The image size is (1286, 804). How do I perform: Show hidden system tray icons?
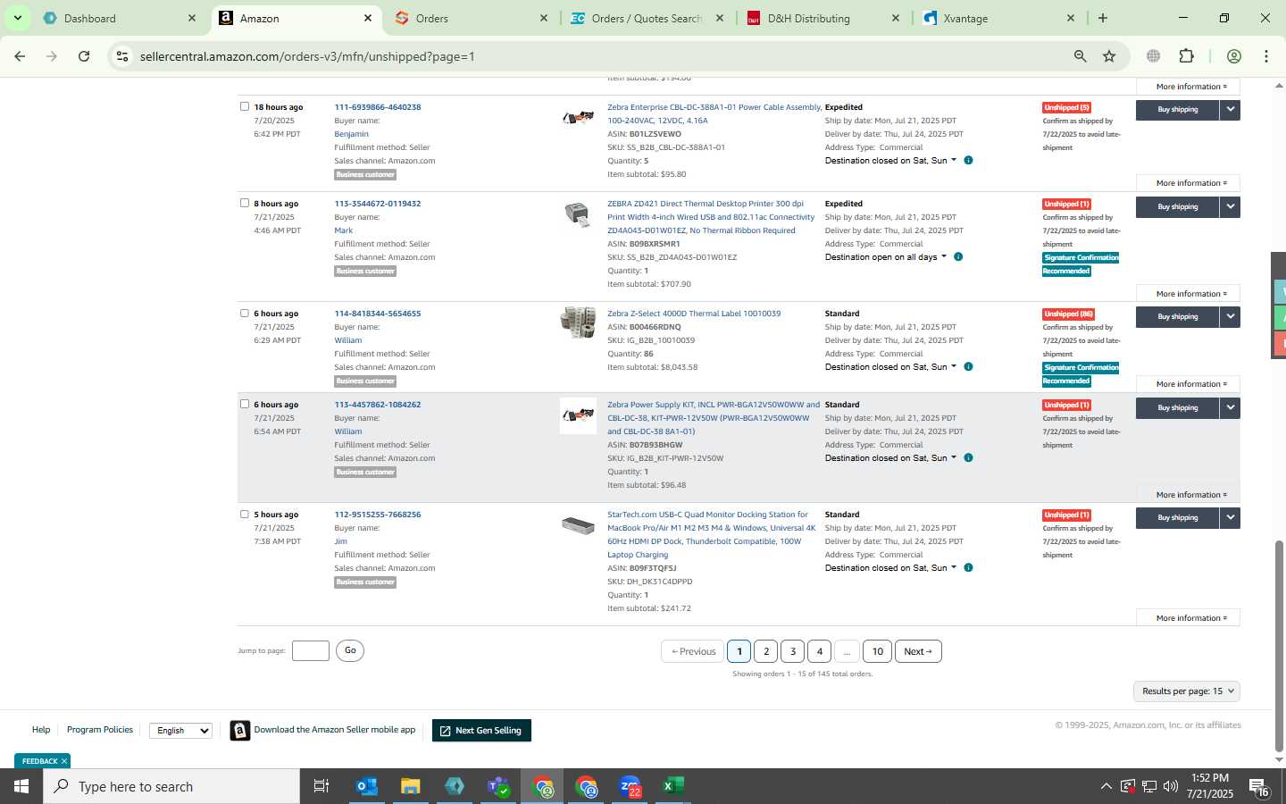coord(1106,787)
